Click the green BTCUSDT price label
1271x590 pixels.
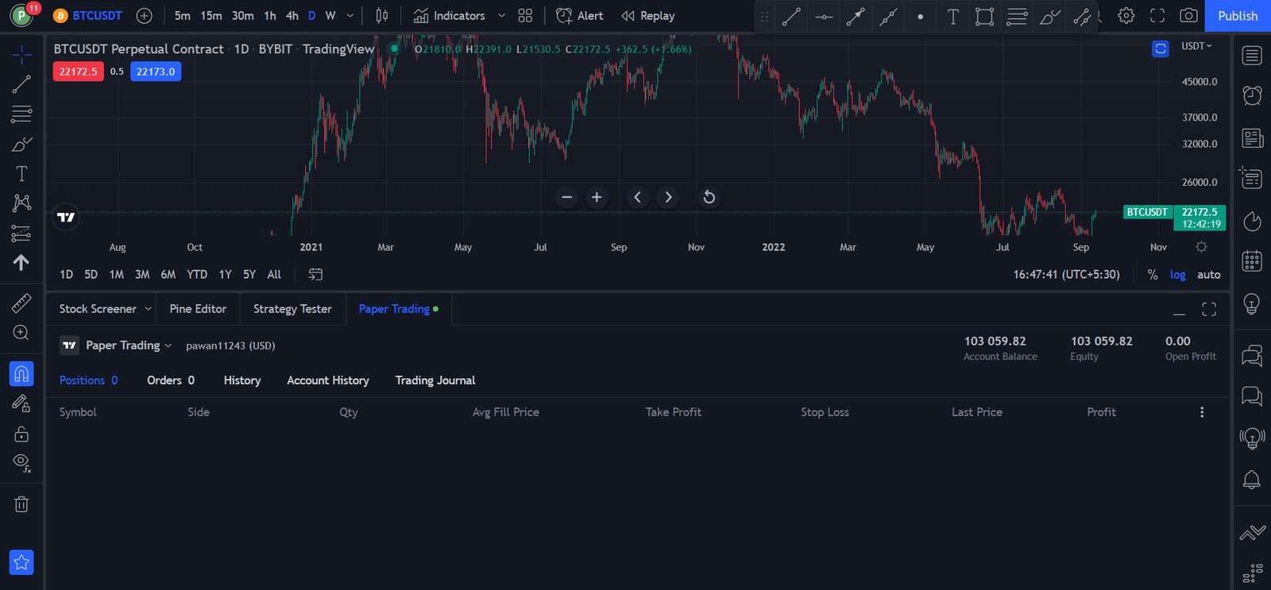click(x=1146, y=212)
